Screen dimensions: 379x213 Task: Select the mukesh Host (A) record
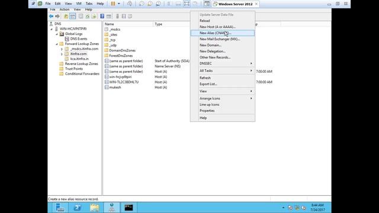[x=115, y=88]
